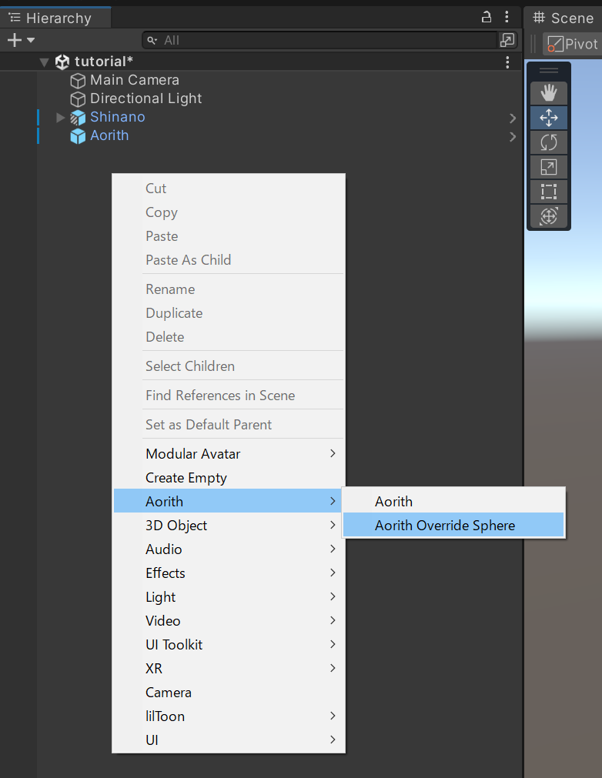Viewport: 602px width, 778px height.
Task: Click inside the Hierarchy search field
Action: coord(308,39)
